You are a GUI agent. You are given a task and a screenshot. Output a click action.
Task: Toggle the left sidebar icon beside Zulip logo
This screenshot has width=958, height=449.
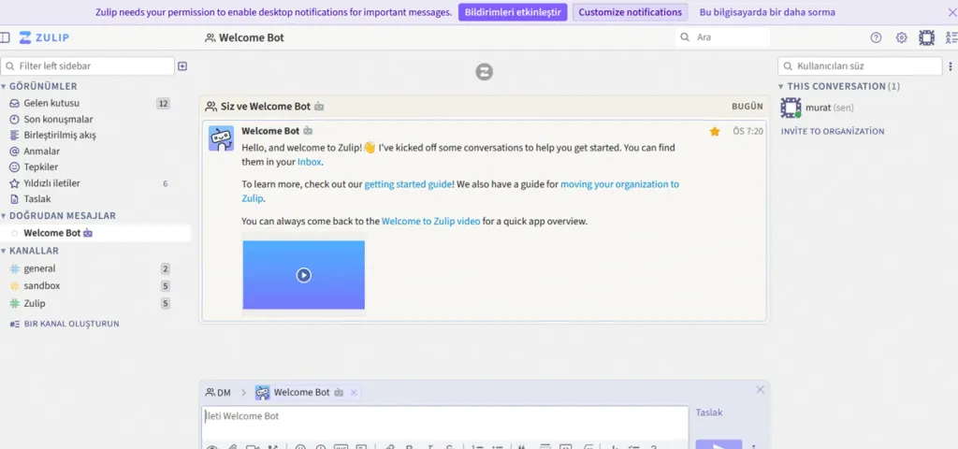(x=5, y=38)
